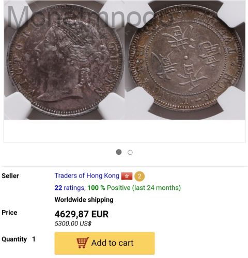Click the 5300.00 US$ converted price
The width and height of the screenshot is (248, 258).
coord(73,223)
